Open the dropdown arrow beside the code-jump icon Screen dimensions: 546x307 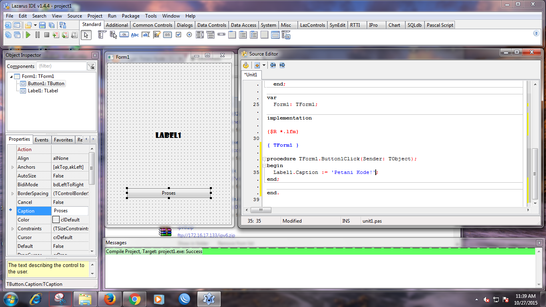264,65
